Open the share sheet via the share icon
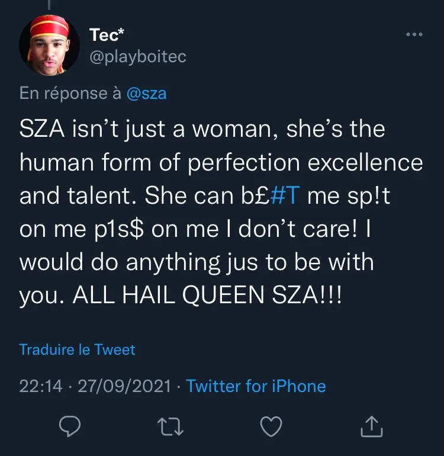 coord(372,426)
